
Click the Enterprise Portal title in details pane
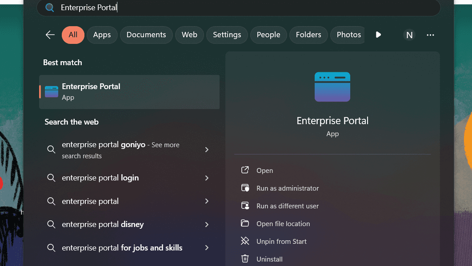332,121
